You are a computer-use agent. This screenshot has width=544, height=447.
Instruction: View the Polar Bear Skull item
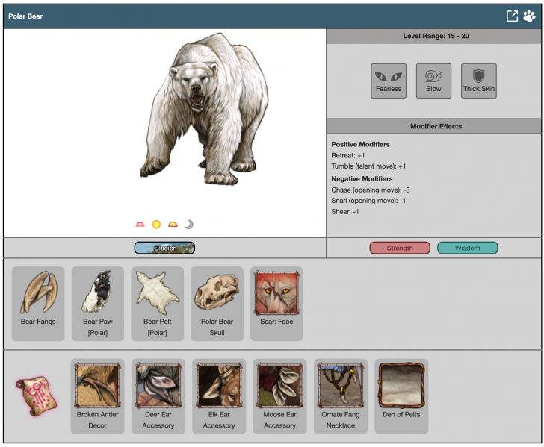pyautogui.click(x=217, y=304)
